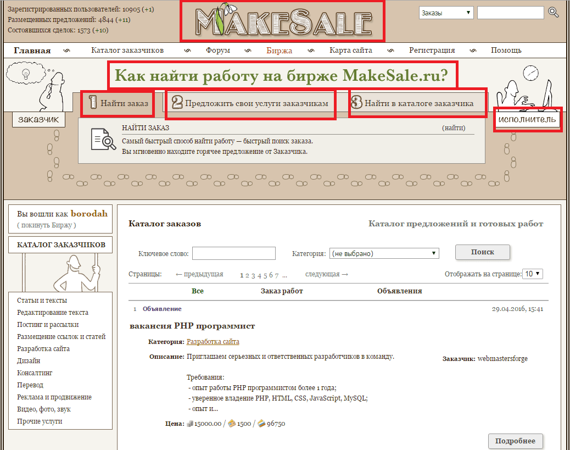Go to Форум in the menu
Viewport: 570px width, 450px height.
pos(218,50)
